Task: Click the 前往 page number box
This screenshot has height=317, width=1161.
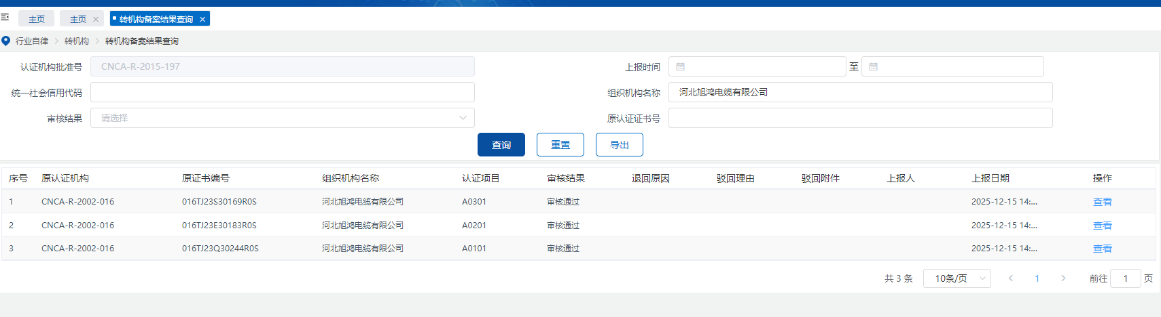Action: click(1125, 278)
